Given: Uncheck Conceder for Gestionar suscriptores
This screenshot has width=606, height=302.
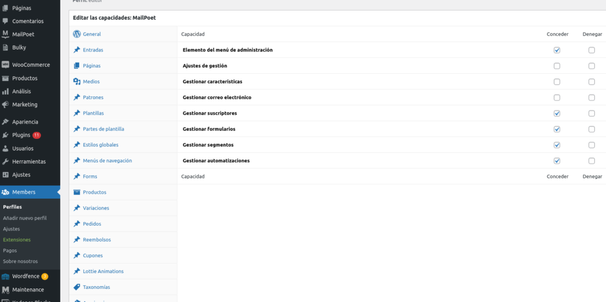Looking at the screenshot, I should coord(557,113).
